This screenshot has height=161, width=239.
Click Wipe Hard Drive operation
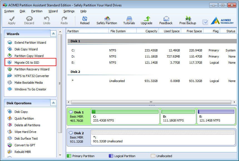coord(25,132)
